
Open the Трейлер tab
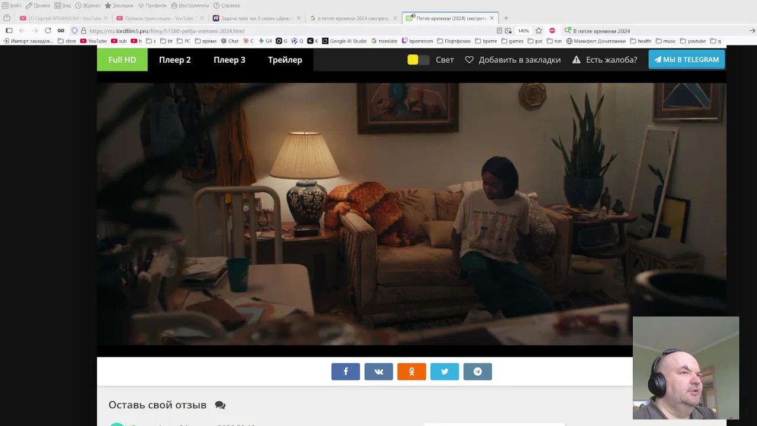[285, 60]
